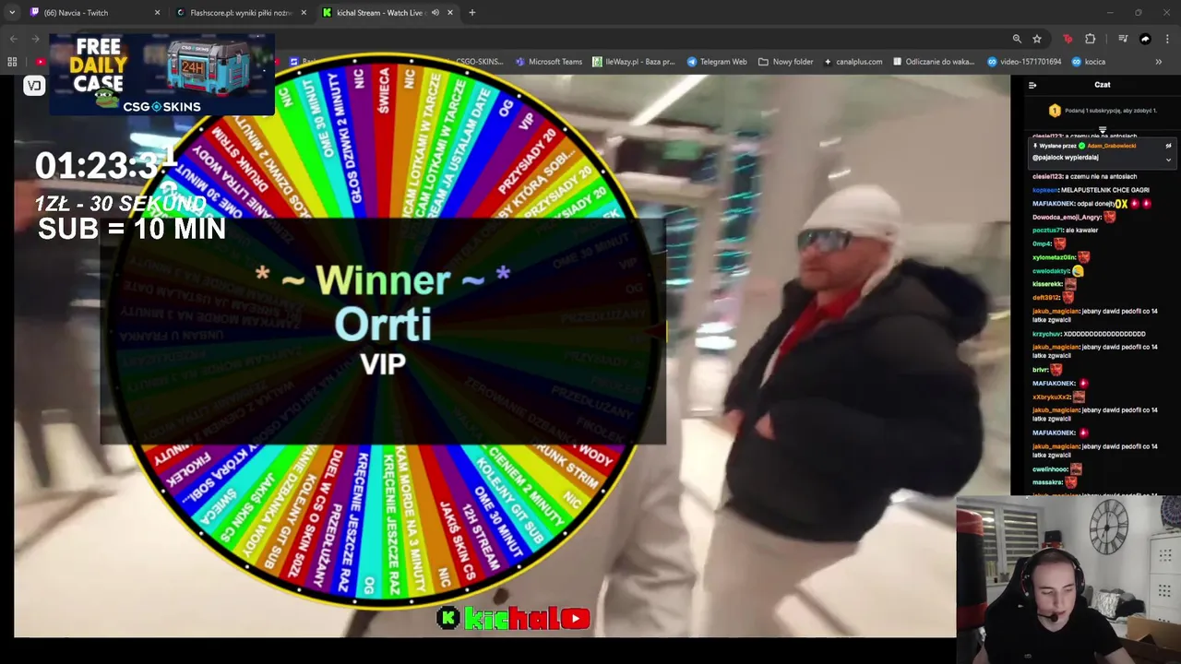Open the tab search dropdown arrow
Image resolution: width=1181 pixels, height=664 pixels.
pyautogui.click(x=12, y=13)
